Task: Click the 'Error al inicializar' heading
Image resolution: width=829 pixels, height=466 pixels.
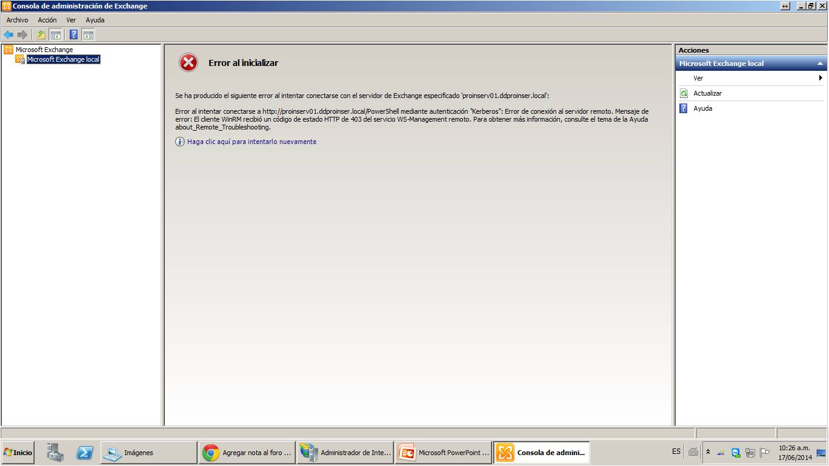Action: point(243,63)
